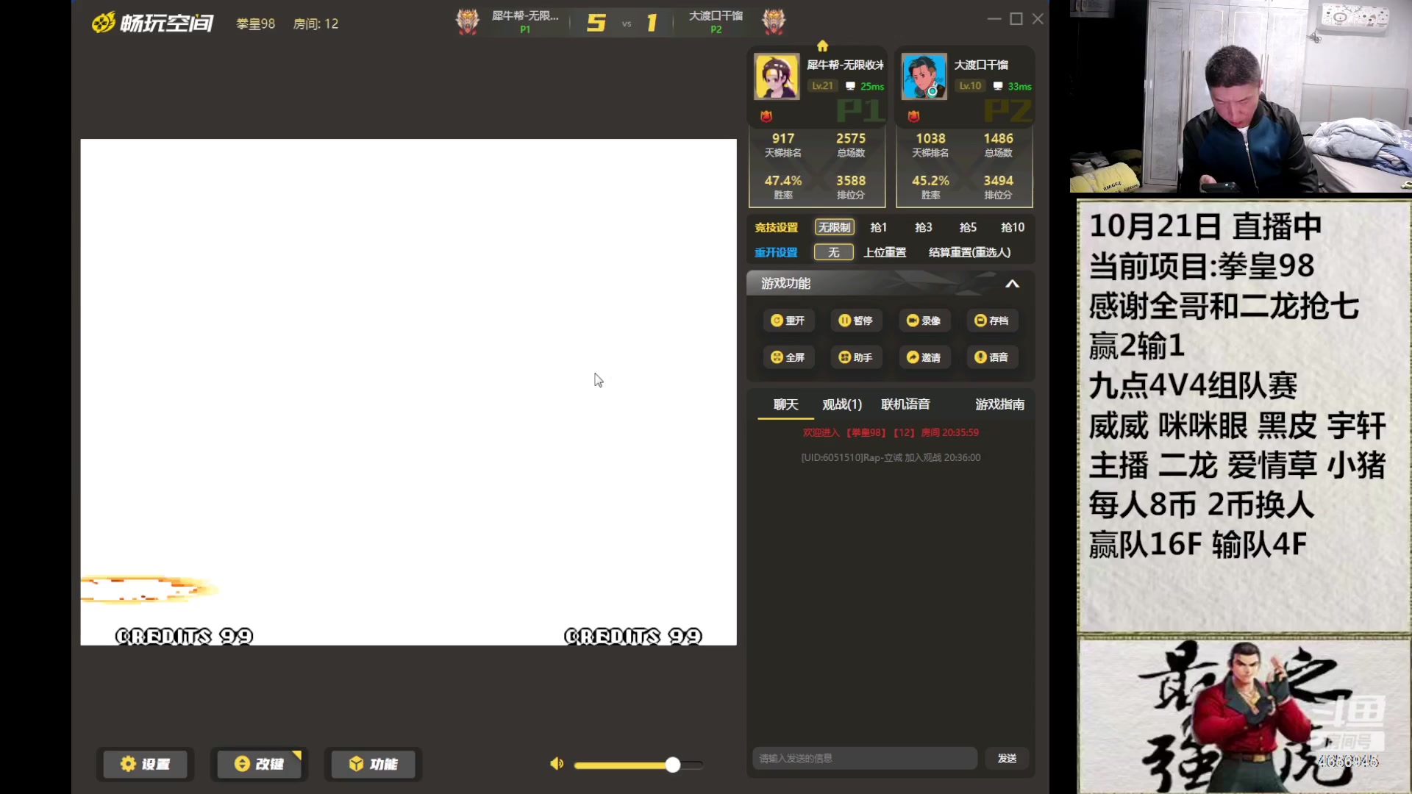Adjust the volume slider handle
The width and height of the screenshot is (1412, 794).
(672, 765)
